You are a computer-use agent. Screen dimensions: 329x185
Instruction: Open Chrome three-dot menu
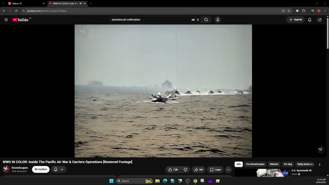pos(325,11)
